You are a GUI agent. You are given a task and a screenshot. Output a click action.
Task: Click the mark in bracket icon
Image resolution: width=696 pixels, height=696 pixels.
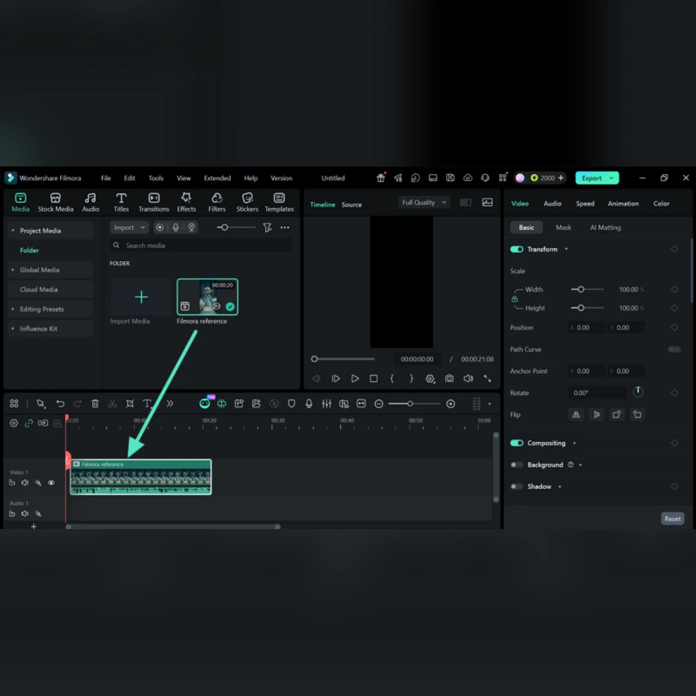[392, 379]
